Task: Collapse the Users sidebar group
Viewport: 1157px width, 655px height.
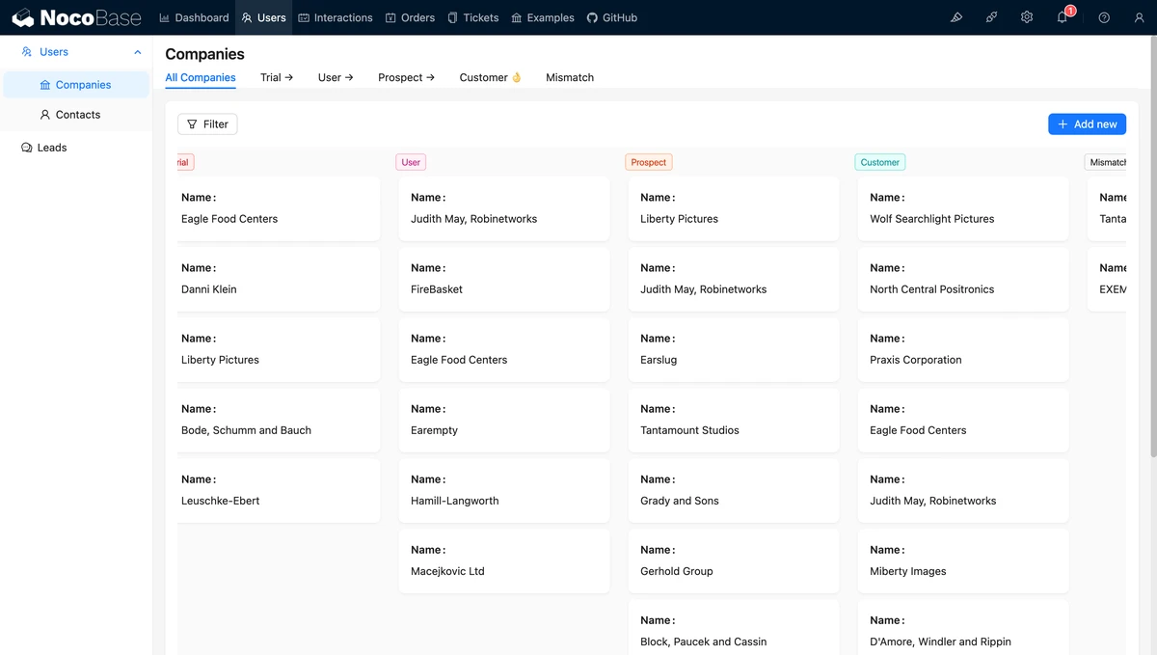Action: (x=137, y=52)
